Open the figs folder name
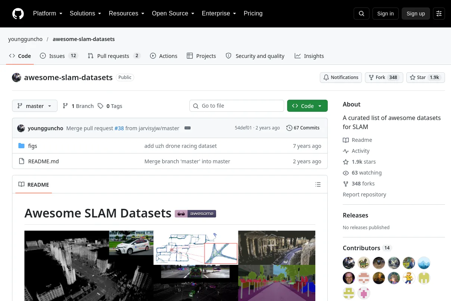The height and width of the screenshot is (301, 451). pos(33,146)
